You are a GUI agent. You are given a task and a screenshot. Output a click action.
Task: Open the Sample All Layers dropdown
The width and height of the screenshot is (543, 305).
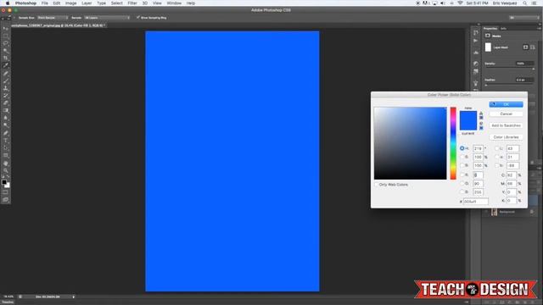click(107, 18)
